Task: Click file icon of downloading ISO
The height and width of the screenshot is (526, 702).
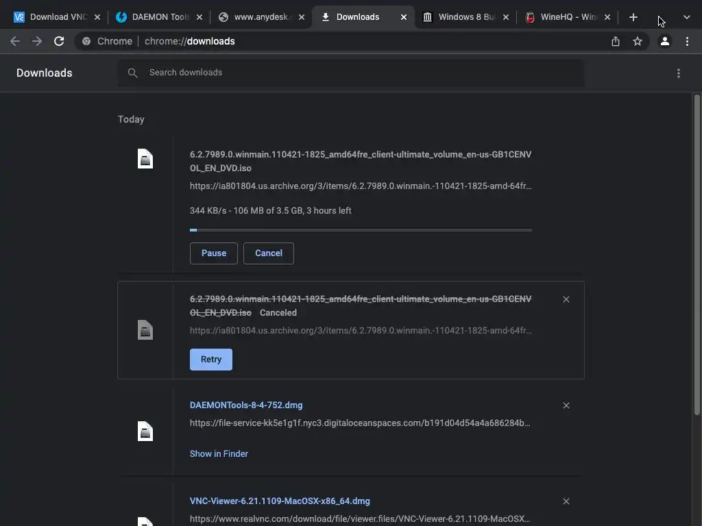Action: pyautogui.click(x=145, y=158)
